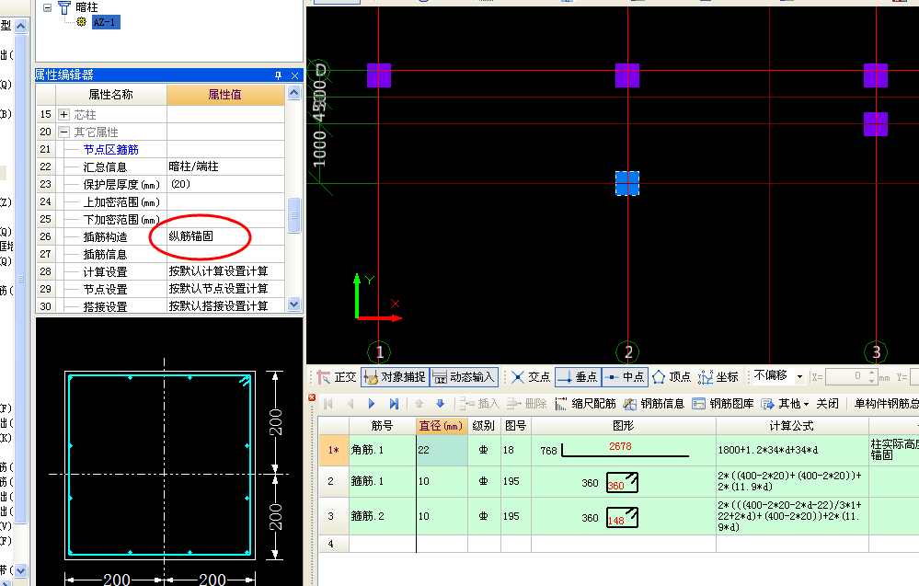Toggle the 交点 intersection snap
The width and height of the screenshot is (919, 586).
pyautogui.click(x=531, y=377)
